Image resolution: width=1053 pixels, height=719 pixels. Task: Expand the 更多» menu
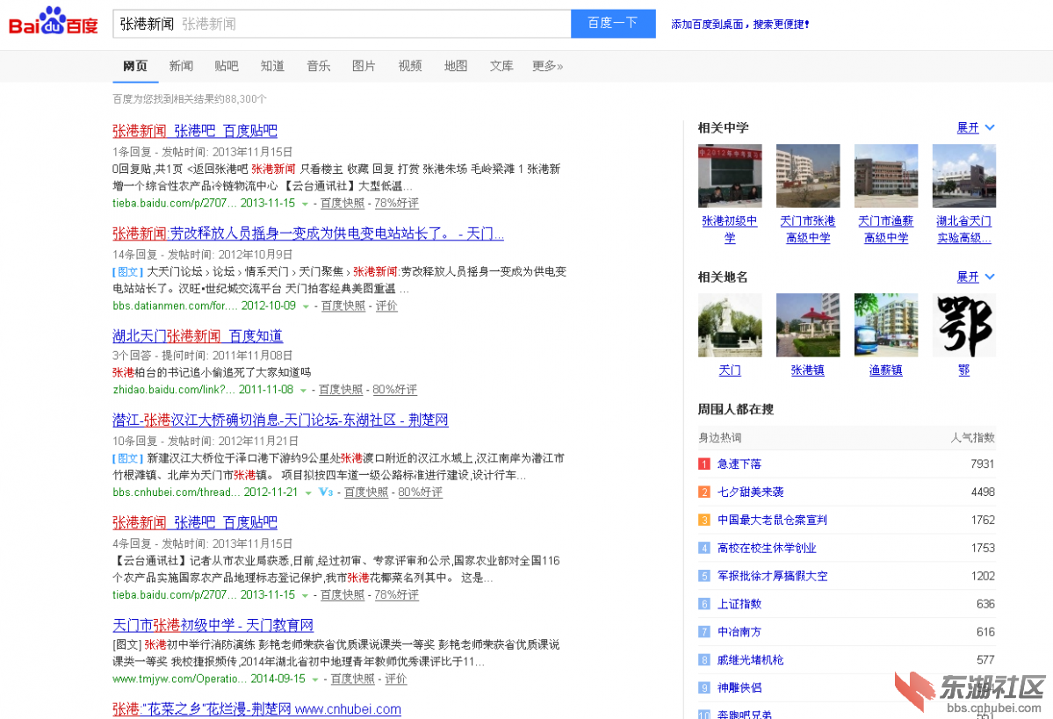pos(547,66)
